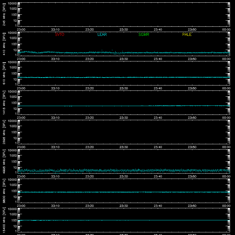This screenshot has height=235, width=235.
Task: Click the 10 tick on the 4995 MHz axis
Action: 15,167
